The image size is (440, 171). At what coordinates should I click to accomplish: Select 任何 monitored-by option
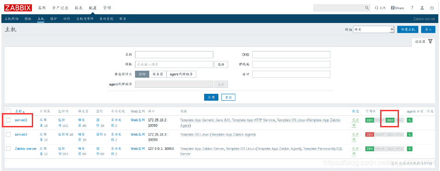[142, 74]
